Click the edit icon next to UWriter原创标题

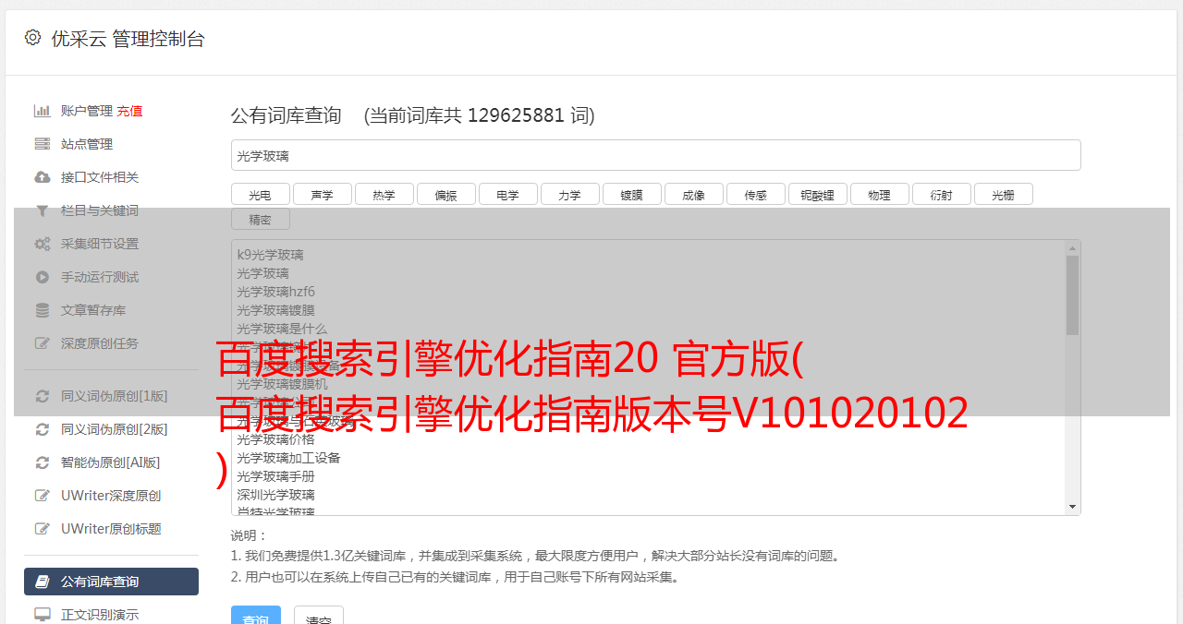(42, 529)
